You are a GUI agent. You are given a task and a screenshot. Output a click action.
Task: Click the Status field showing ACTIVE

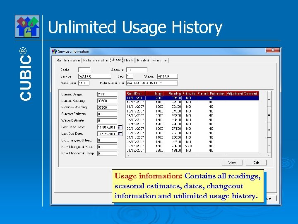[x=168, y=76]
